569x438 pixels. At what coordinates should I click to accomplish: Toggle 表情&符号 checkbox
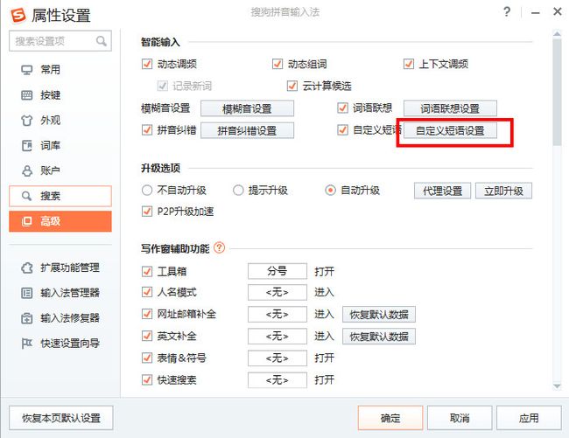[147, 358]
